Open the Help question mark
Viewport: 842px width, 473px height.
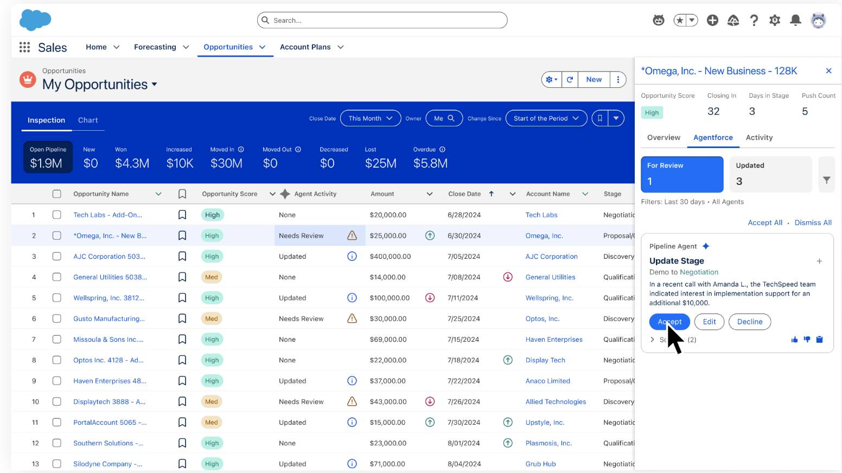click(x=754, y=20)
